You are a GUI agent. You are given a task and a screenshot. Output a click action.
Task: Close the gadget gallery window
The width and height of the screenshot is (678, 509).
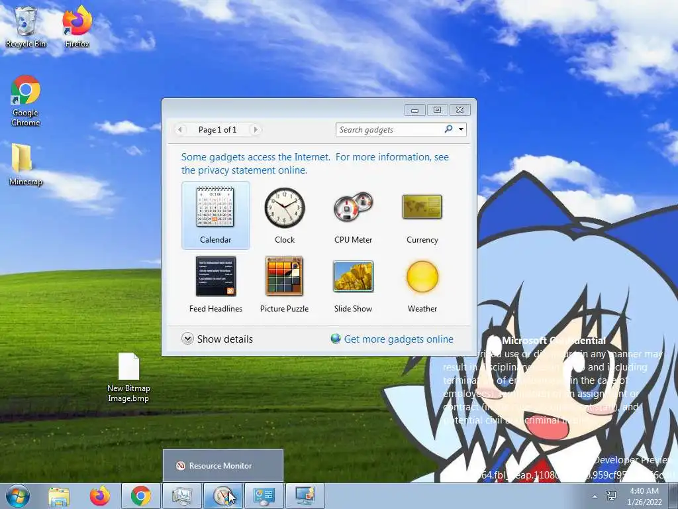pos(460,110)
